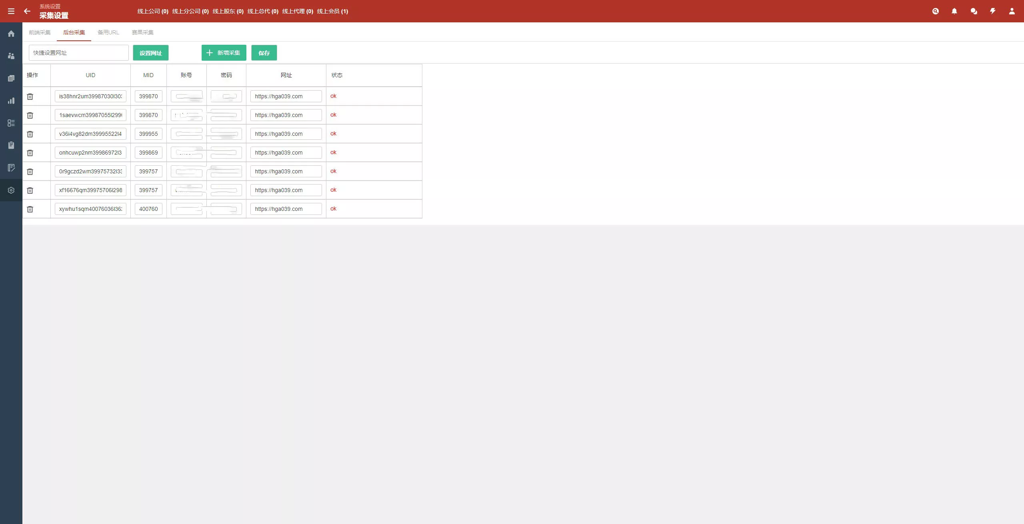Screen dimensions: 1024x524
Task: Click UID field xywhu1sqm
Action: click(x=90, y=209)
